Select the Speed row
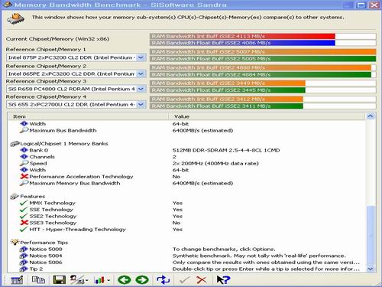 click(x=187, y=163)
